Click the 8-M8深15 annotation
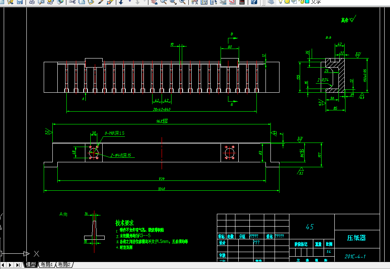 (115, 133)
